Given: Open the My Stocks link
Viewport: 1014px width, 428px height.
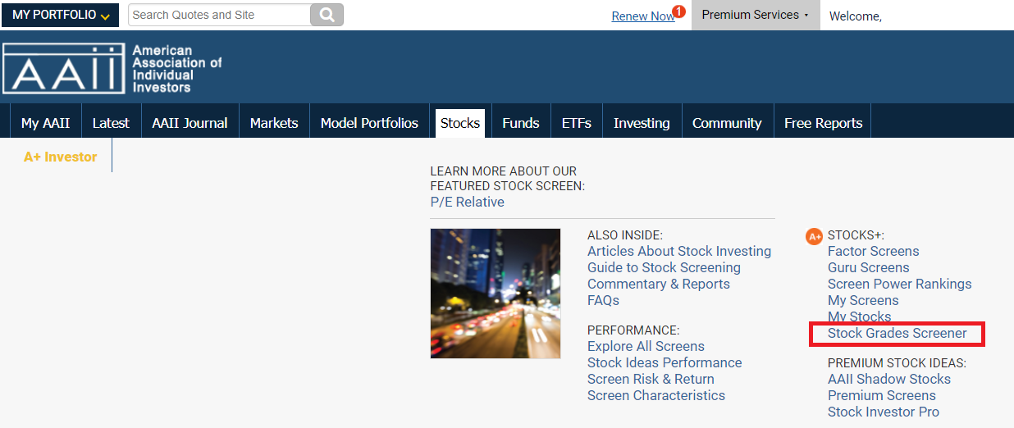Looking at the screenshot, I should coord(860,316).
